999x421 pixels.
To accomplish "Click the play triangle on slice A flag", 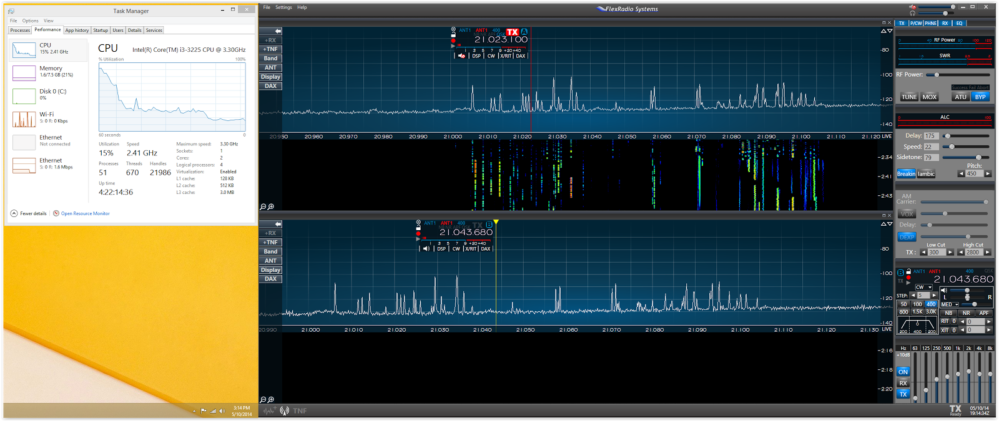I will point(453,46).
